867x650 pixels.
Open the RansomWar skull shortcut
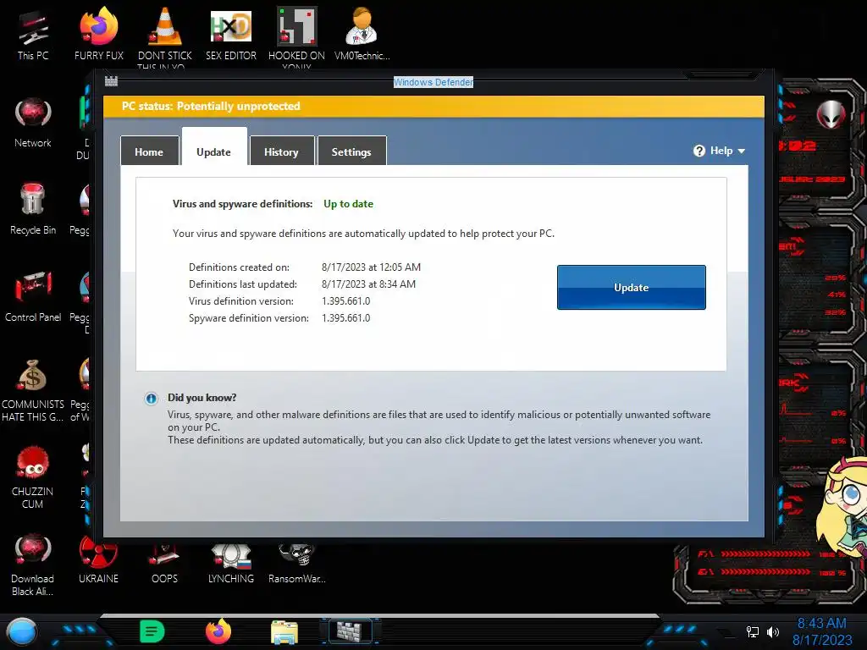tap(296, 564)
